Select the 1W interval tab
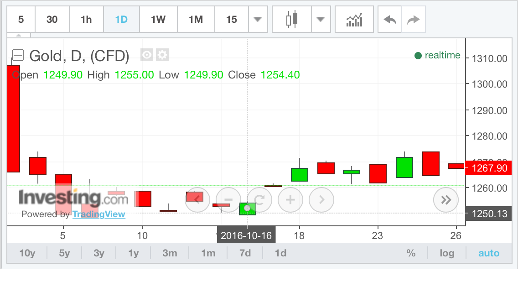Image resolution: width=518 pixels, height=292 pixels. (158, 20)
